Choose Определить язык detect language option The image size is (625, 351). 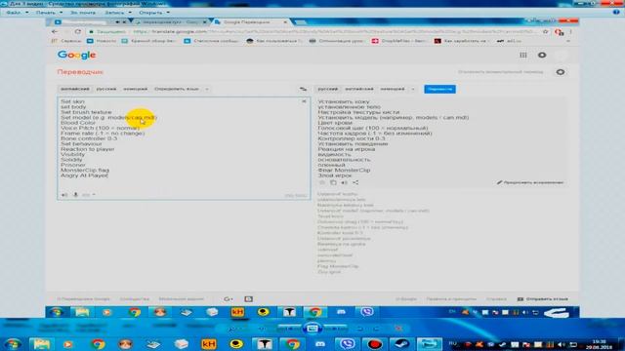tap(177, 89)
